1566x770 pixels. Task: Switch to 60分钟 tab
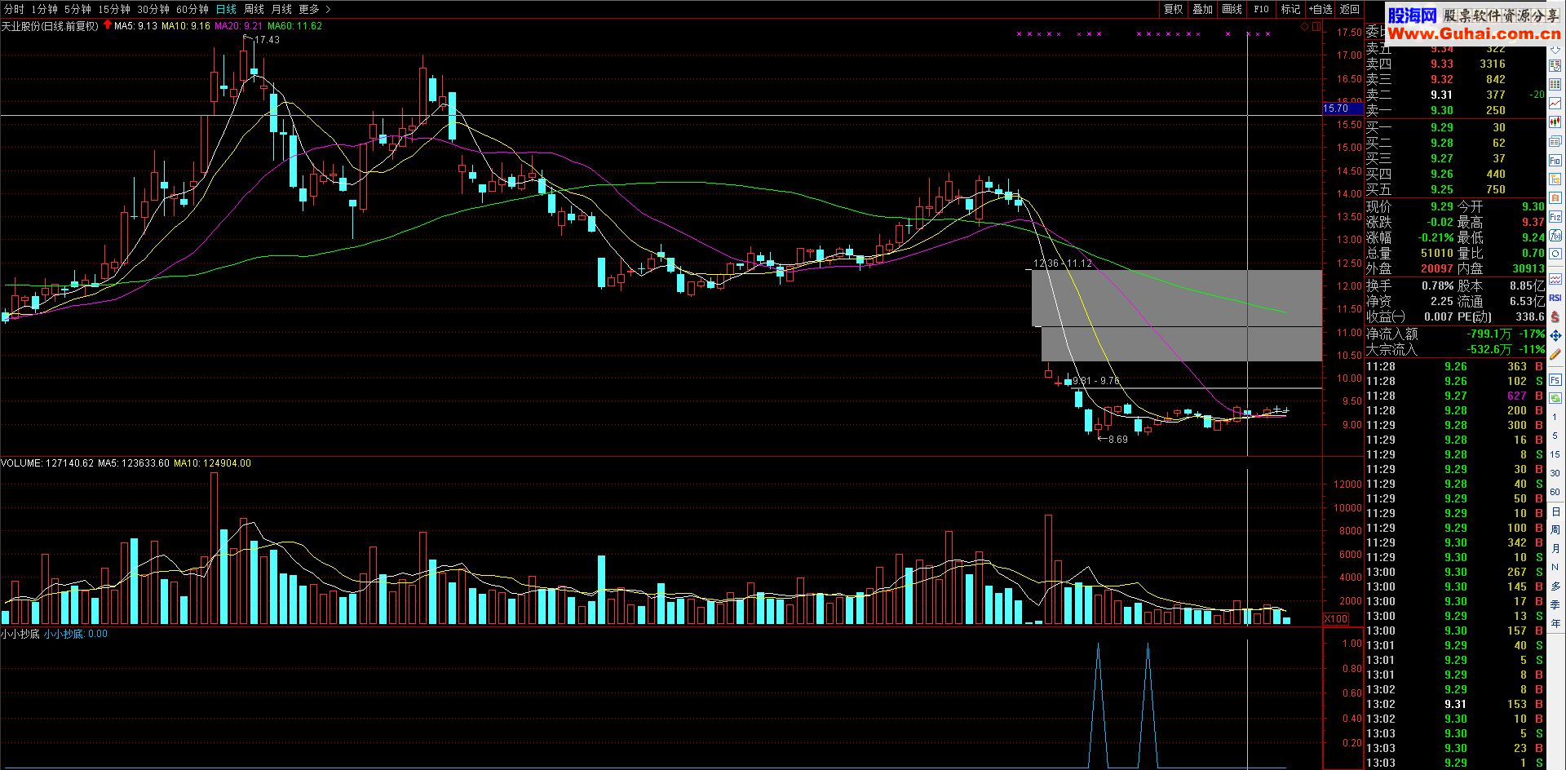[x=192, y=9]
